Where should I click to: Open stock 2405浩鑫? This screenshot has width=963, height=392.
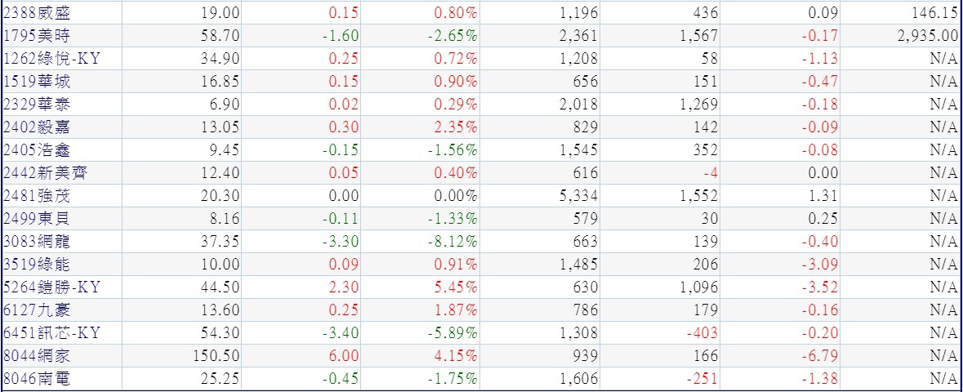pyautogui.click(x=36, y=150)
